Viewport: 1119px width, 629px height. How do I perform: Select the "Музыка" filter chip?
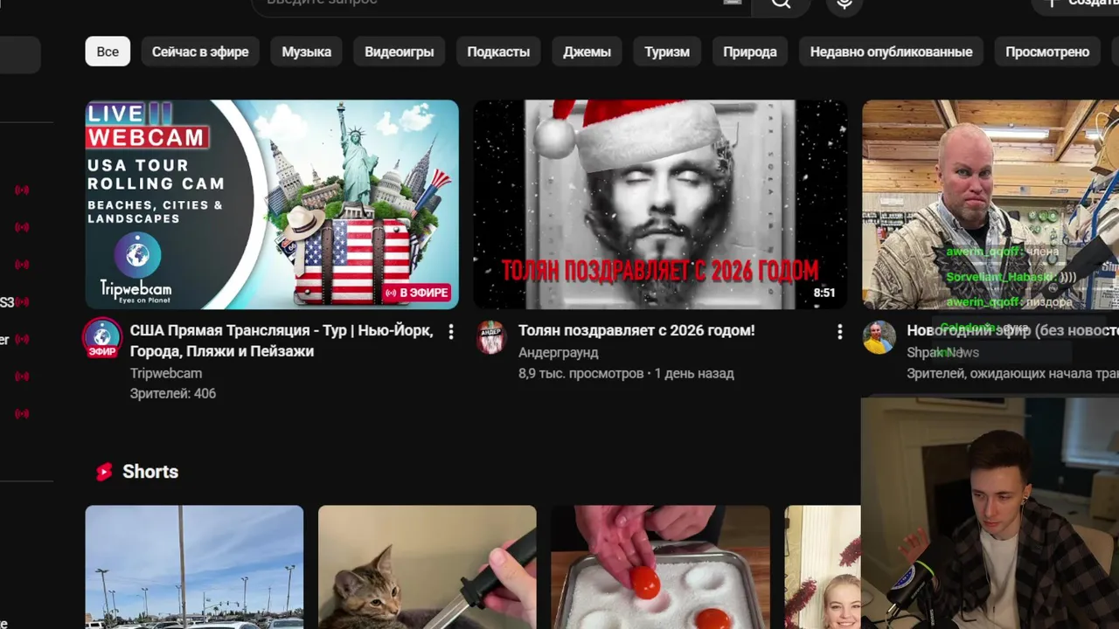coord(306,52)
